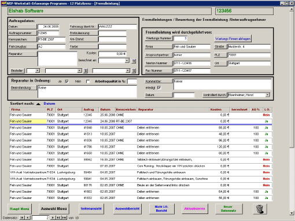Viewport: 295px width, 221px height.
Task: Go to the first record navigation arrow
Action: 22,218
